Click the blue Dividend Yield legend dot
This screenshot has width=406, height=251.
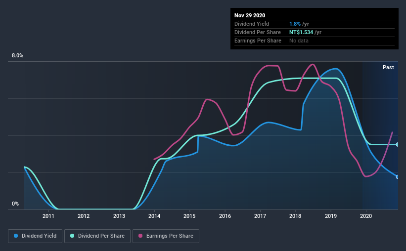pyautogui.click(x=16, y=236)
